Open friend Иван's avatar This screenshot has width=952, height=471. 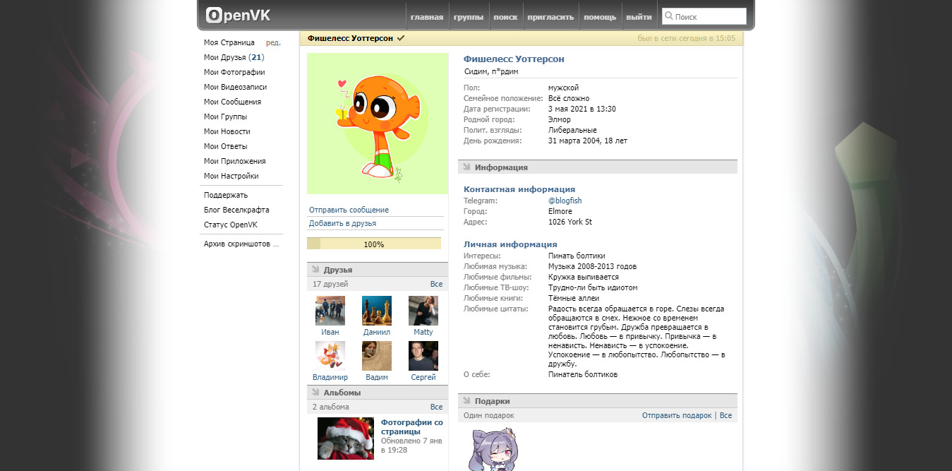click(330, 311)
